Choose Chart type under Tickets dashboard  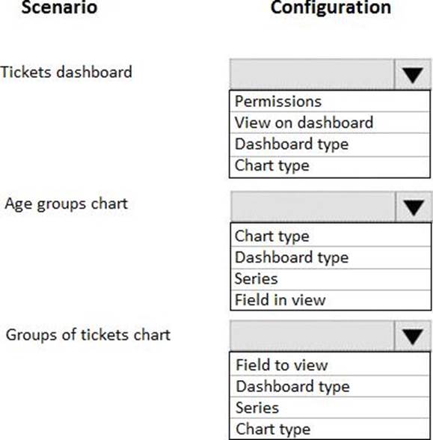(330, 167)
